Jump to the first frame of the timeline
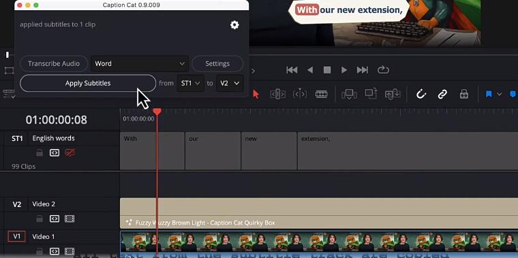This screenshot has height=258, width=518. pos(292,70)
